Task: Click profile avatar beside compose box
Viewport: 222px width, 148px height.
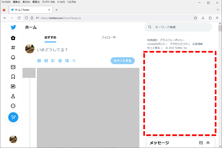Action: [30, 49]
